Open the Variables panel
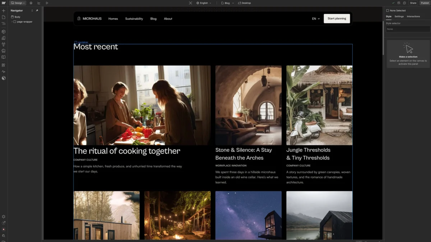This screenshot has width=431, height=242. click(x=4, y=44)
